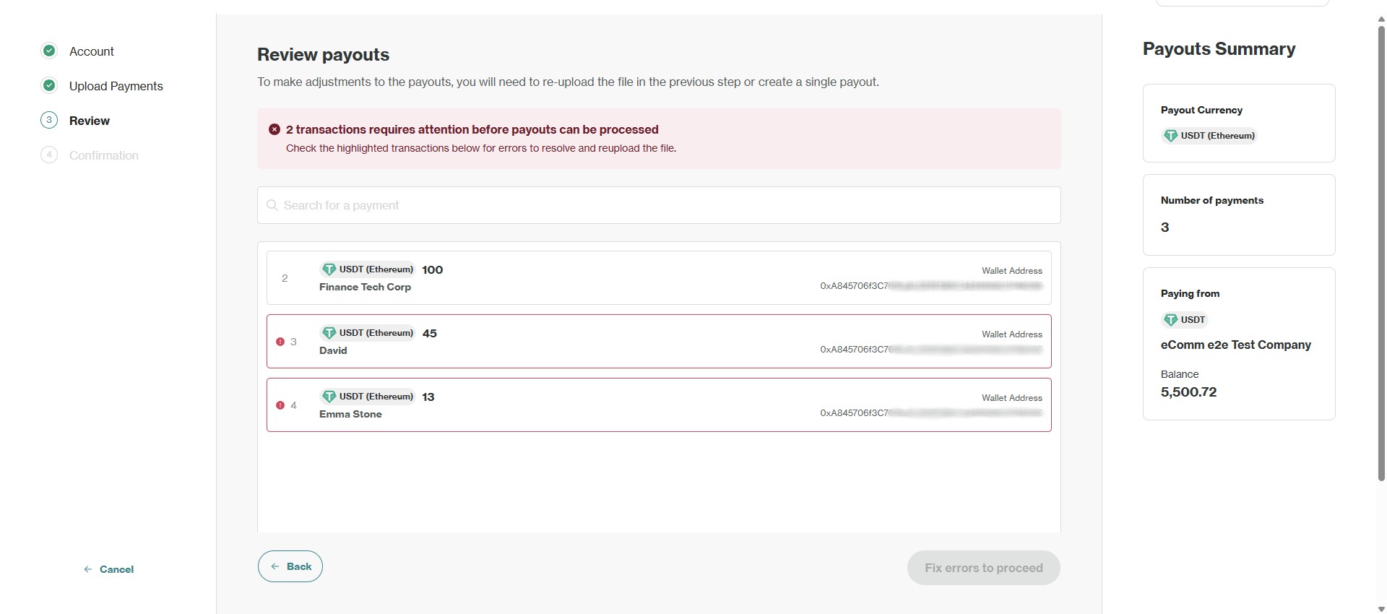Screen dimensions: 1387x614
Task: Click Fix errors to proceed button
Action: pos(983,568)
